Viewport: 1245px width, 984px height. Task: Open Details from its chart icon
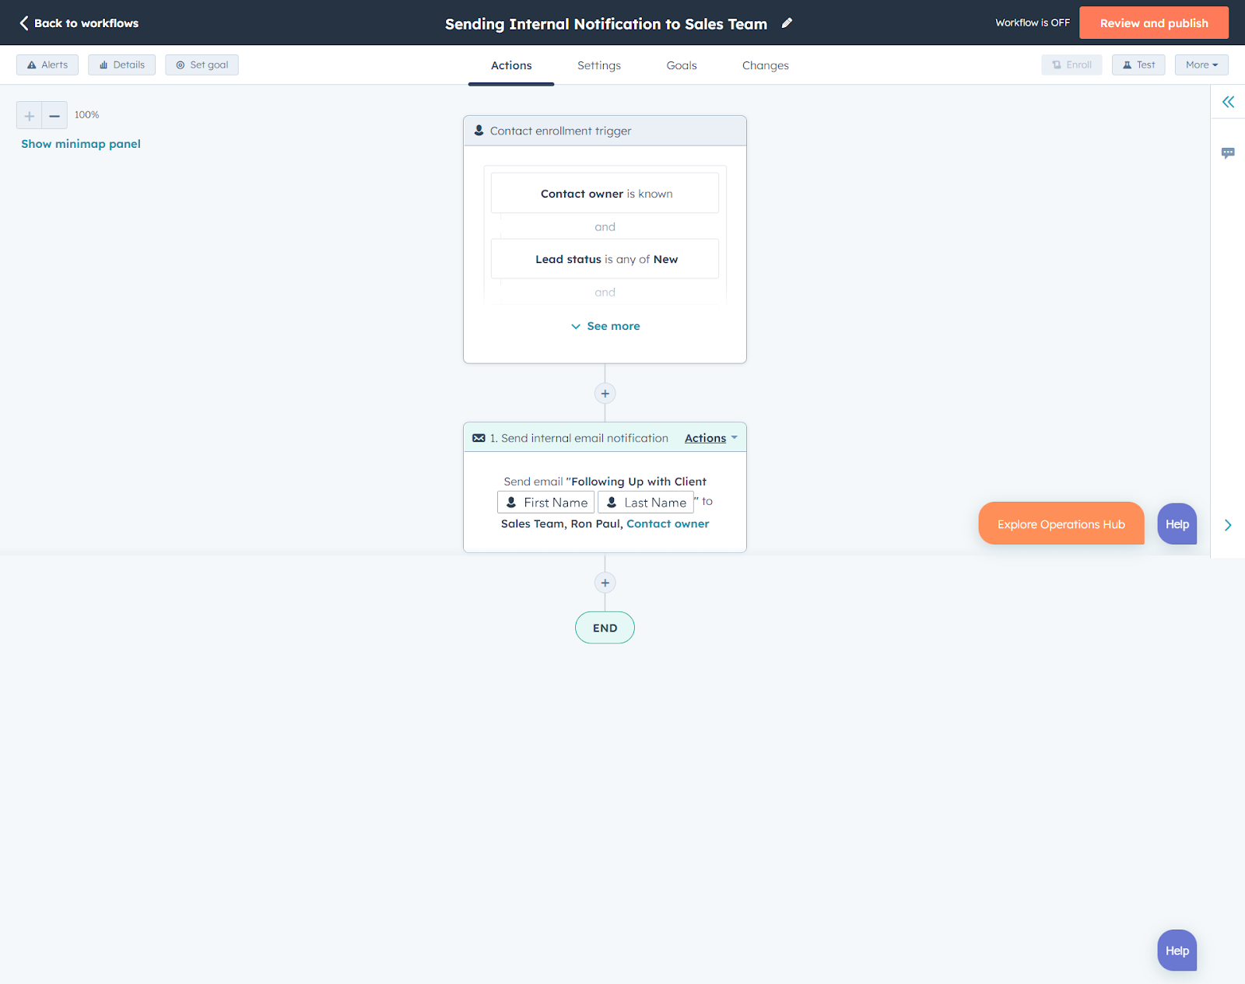coord(102,65)
